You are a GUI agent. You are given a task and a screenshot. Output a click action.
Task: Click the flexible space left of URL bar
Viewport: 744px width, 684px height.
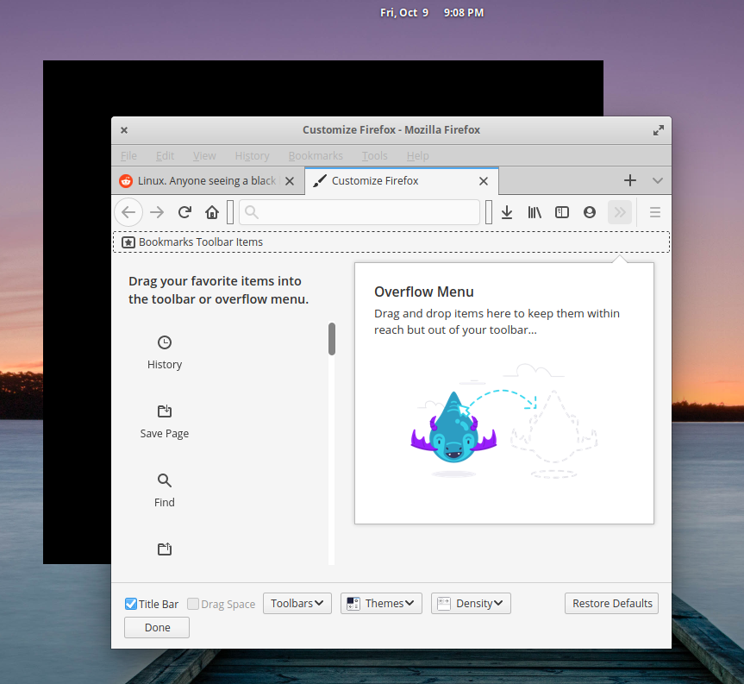click(x=230, y=212)
